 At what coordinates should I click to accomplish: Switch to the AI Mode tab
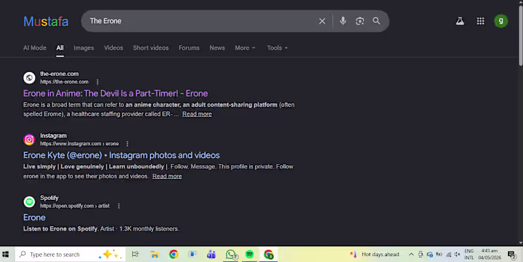coord(35,48)
